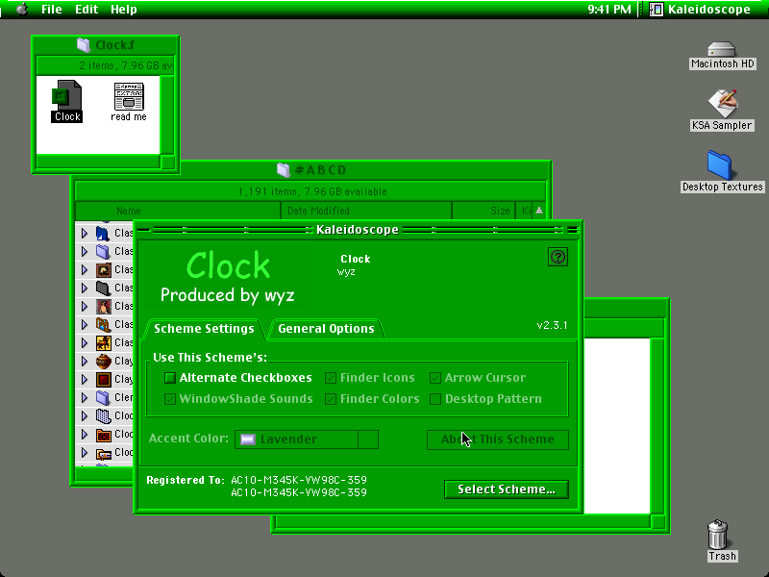Click the brown folder with blue arrow icon

coord(103,324)
